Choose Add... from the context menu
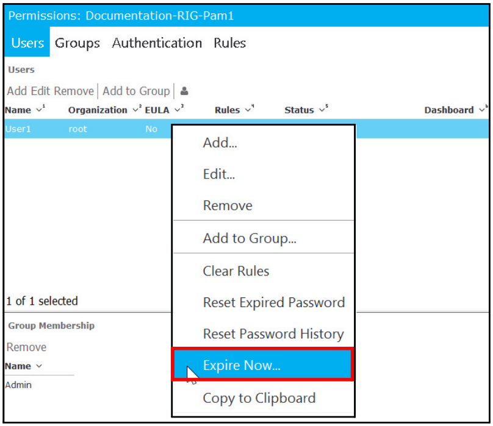Viewport: 493px width, 426px height. click(x=264, y=143)
